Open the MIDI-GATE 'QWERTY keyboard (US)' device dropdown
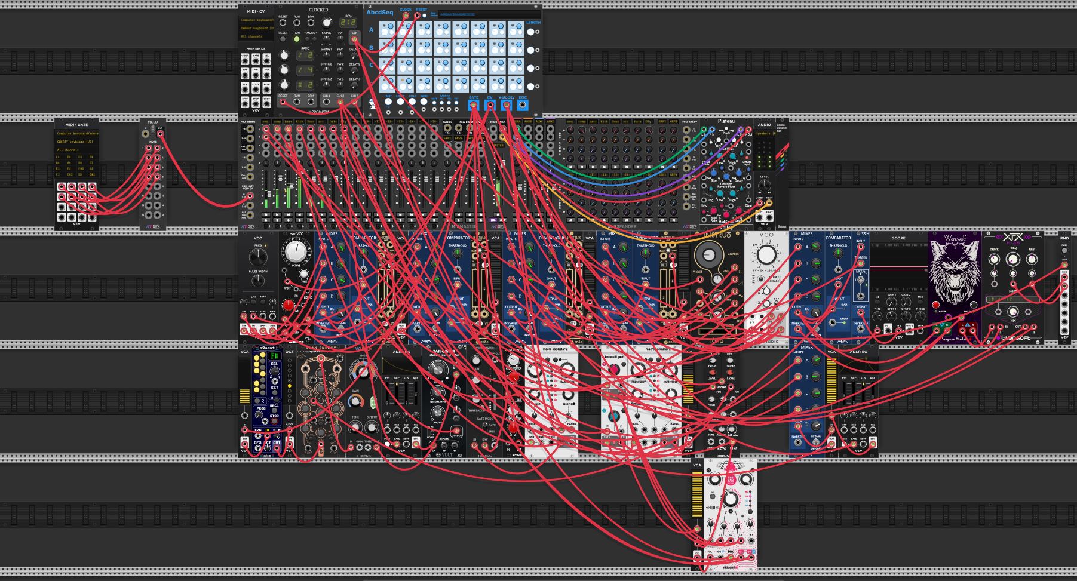The width and height of the screenshot is (1077, 581). tap(77, 142)
